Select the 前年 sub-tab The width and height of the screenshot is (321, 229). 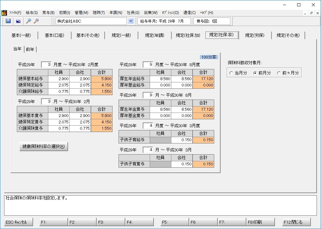tap(30, 49)
